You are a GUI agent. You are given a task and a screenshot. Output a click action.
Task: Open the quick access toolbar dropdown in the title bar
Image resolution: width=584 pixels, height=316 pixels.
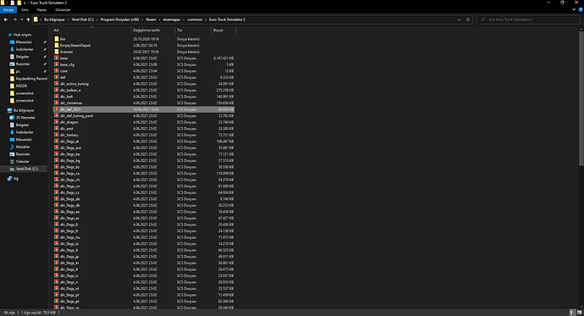click(x=25, y=3)
